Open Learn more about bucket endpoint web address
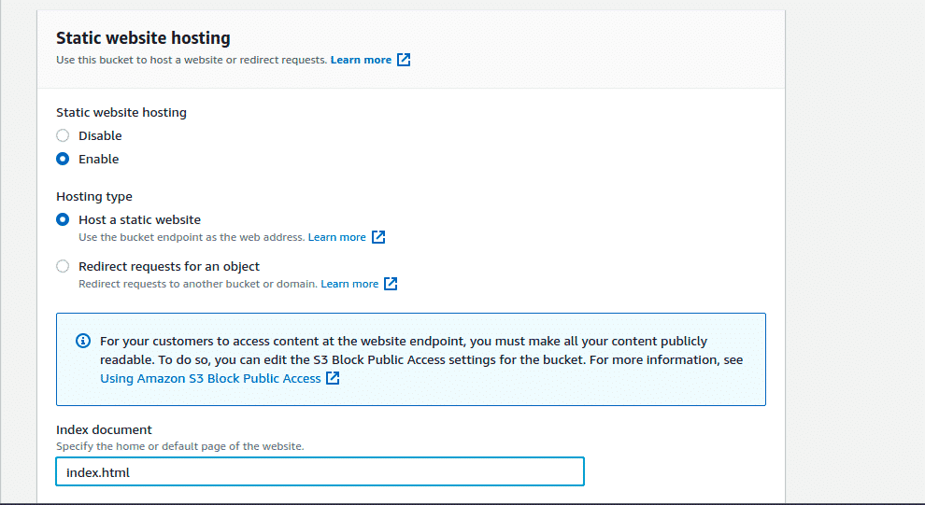The width and height of the screenshot is (925, 505). click(x=337, y=237)
